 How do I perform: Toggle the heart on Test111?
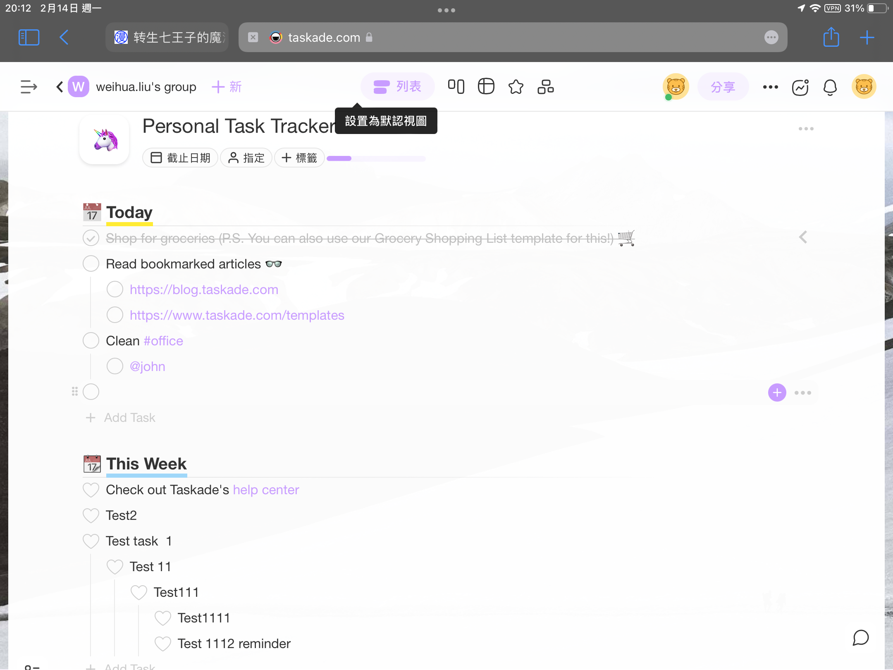(x=139, y=593)
